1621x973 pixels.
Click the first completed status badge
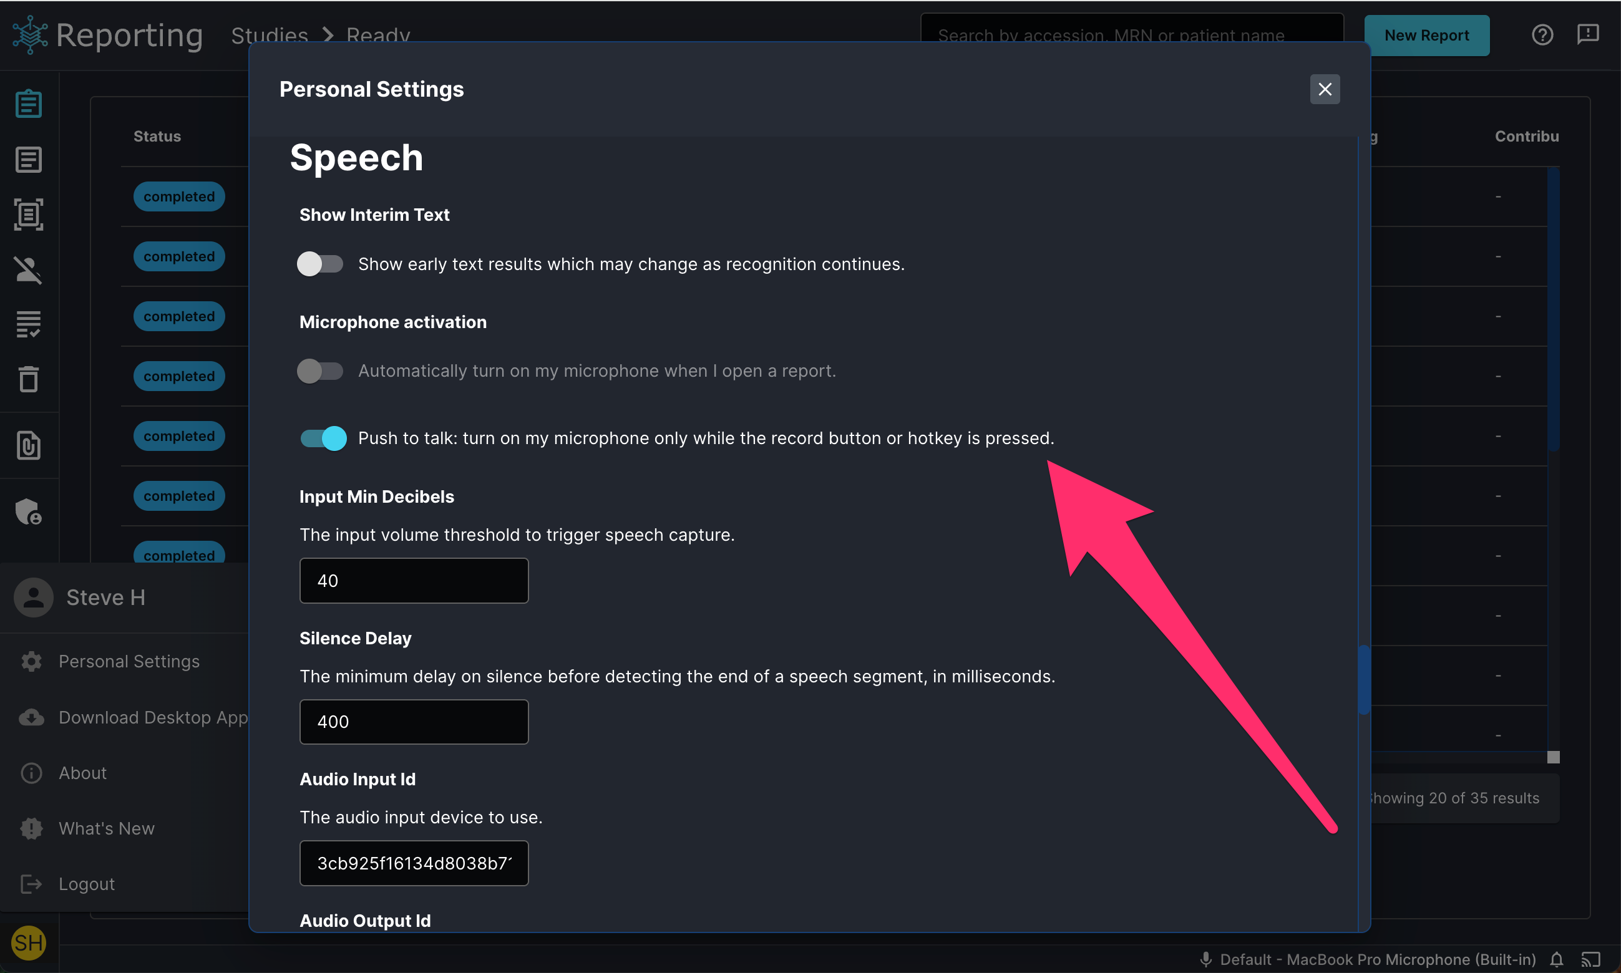coord(179,196)
